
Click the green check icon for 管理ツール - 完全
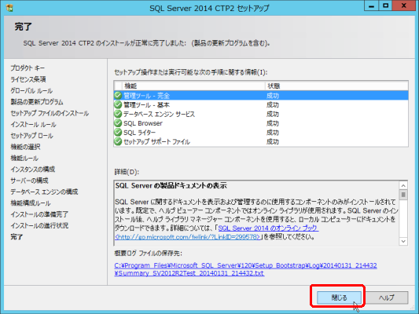pyautogui.click(x=118, y=95)
